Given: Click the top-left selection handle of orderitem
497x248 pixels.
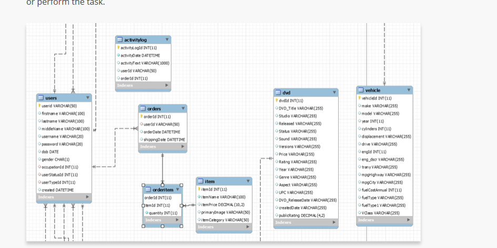Looking at the screenshot, I should click(144, 185).
